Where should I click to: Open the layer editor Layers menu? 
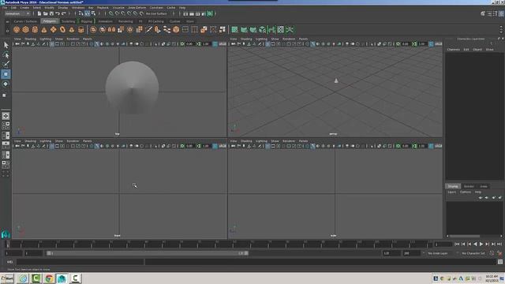click(452, 192)
